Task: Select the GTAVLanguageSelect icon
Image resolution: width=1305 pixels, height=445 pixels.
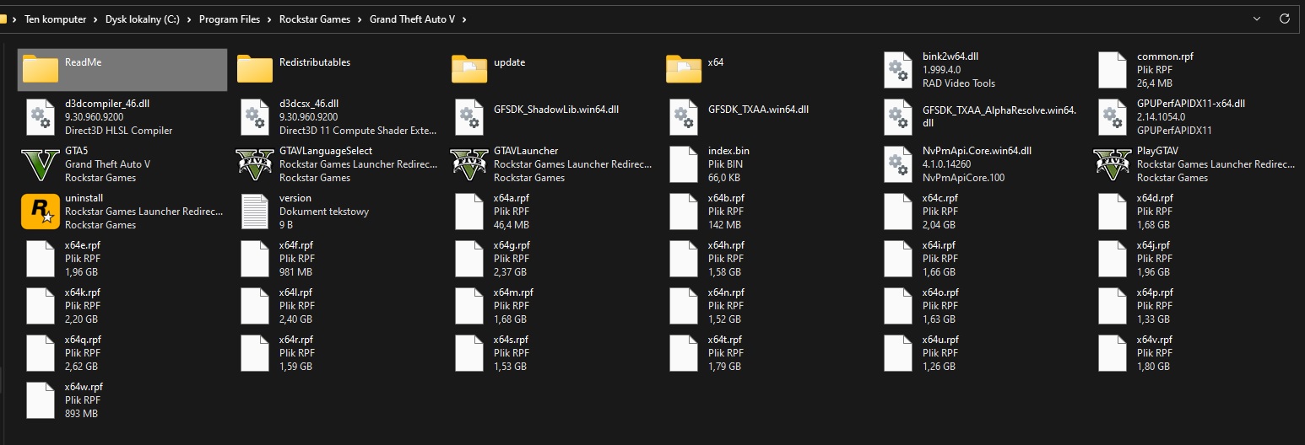Action: [x=254, y=164]
